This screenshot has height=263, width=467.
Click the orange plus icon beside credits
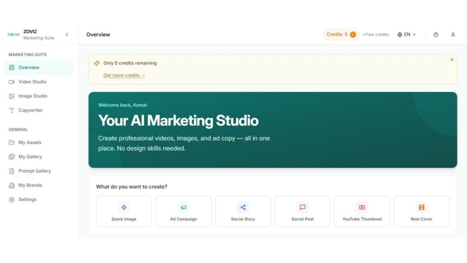[x=353, y=35]
